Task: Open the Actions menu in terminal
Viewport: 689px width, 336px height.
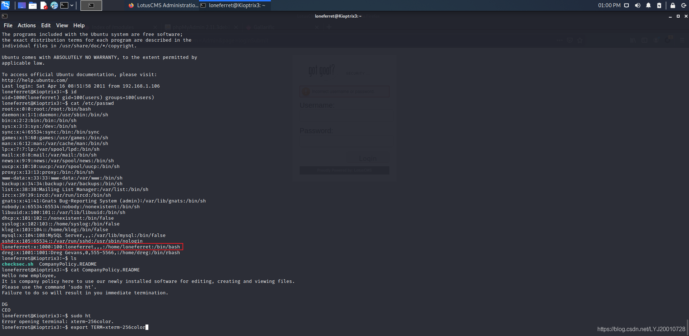Action: (x=27, y=25)
